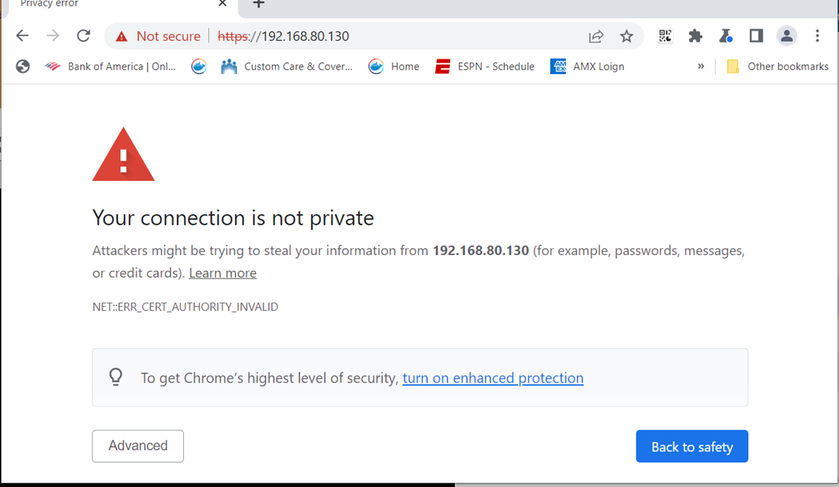Viewport: 839px width, 487px height.
Task: Open the Extensions puzzle piece menu
Action: pos(695,36)
